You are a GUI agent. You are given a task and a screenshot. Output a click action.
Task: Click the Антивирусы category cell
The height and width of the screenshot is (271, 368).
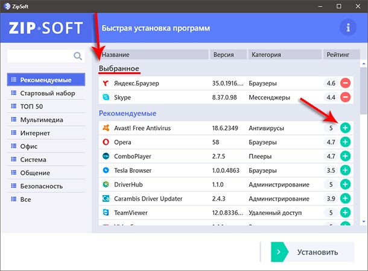pyautogui.click(x=266, y=128)
